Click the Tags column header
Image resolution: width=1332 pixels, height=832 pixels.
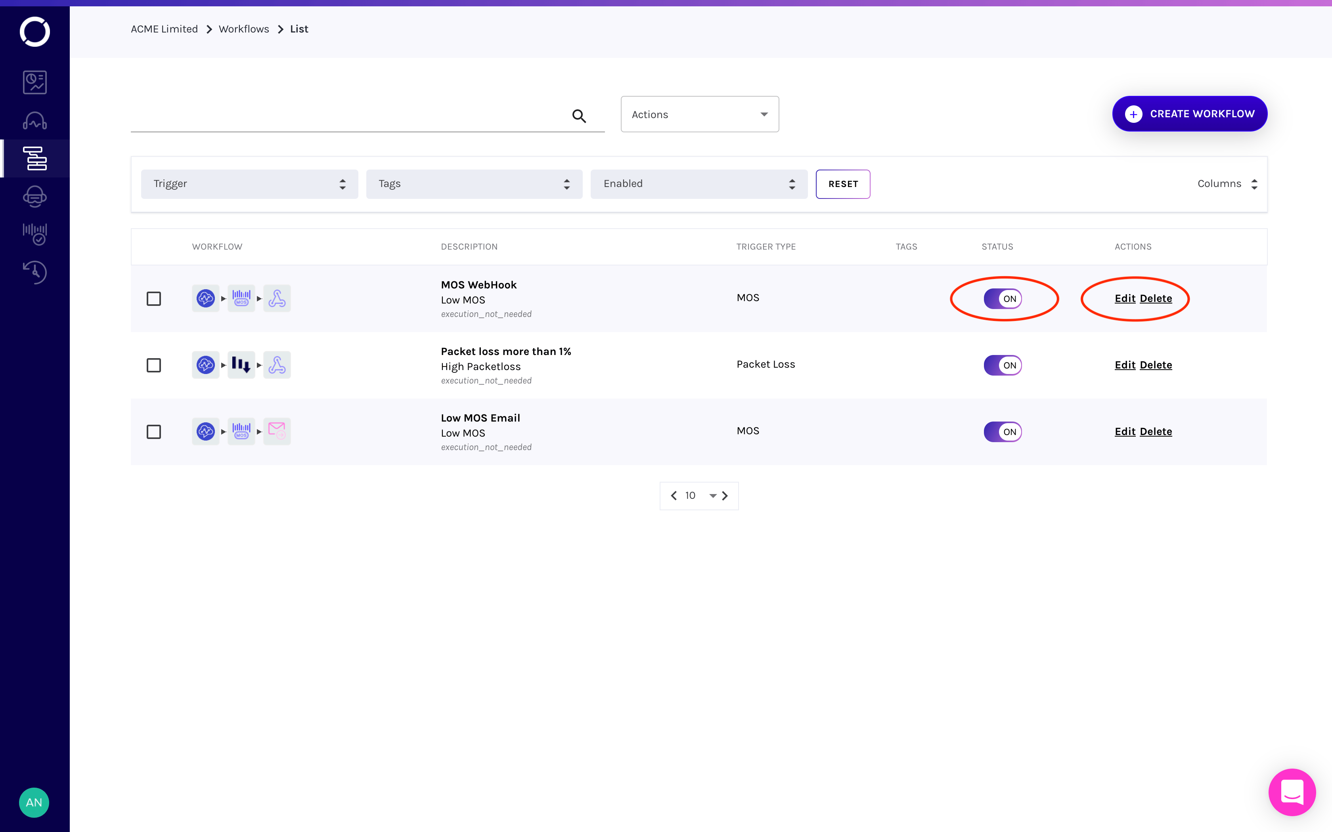(x=906, y=246)
